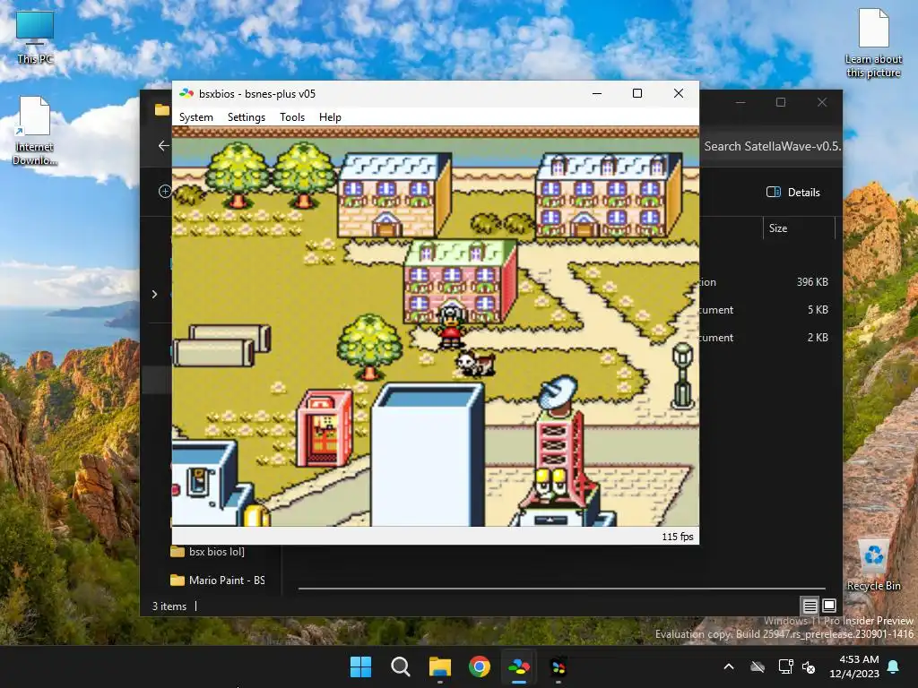Click the pink building with green roof
918x688 pixels.
coord(460,281)
